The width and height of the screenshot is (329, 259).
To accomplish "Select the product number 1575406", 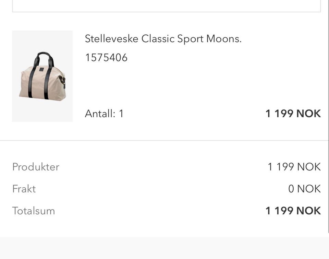I will point(106,57).
